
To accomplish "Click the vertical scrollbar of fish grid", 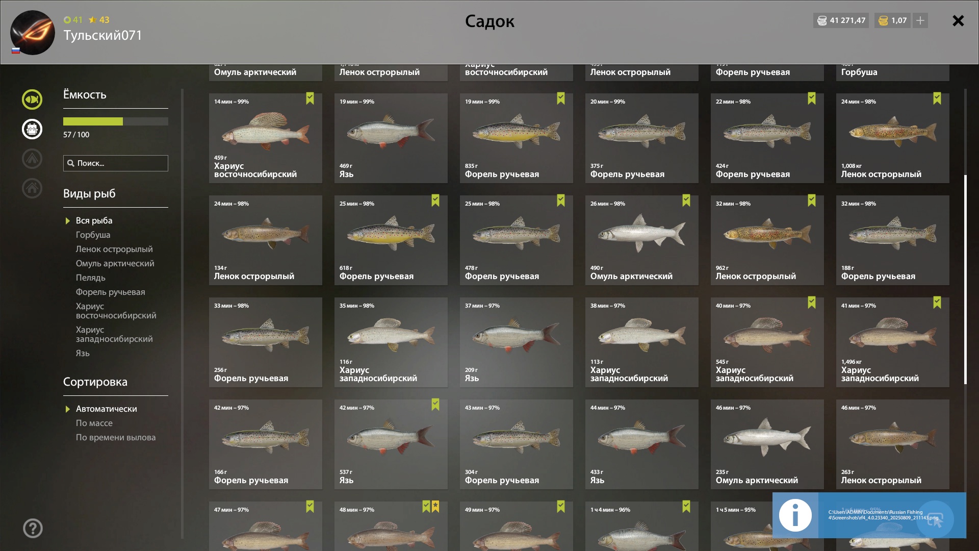I will pyautogui.click(x=965, y=280).
